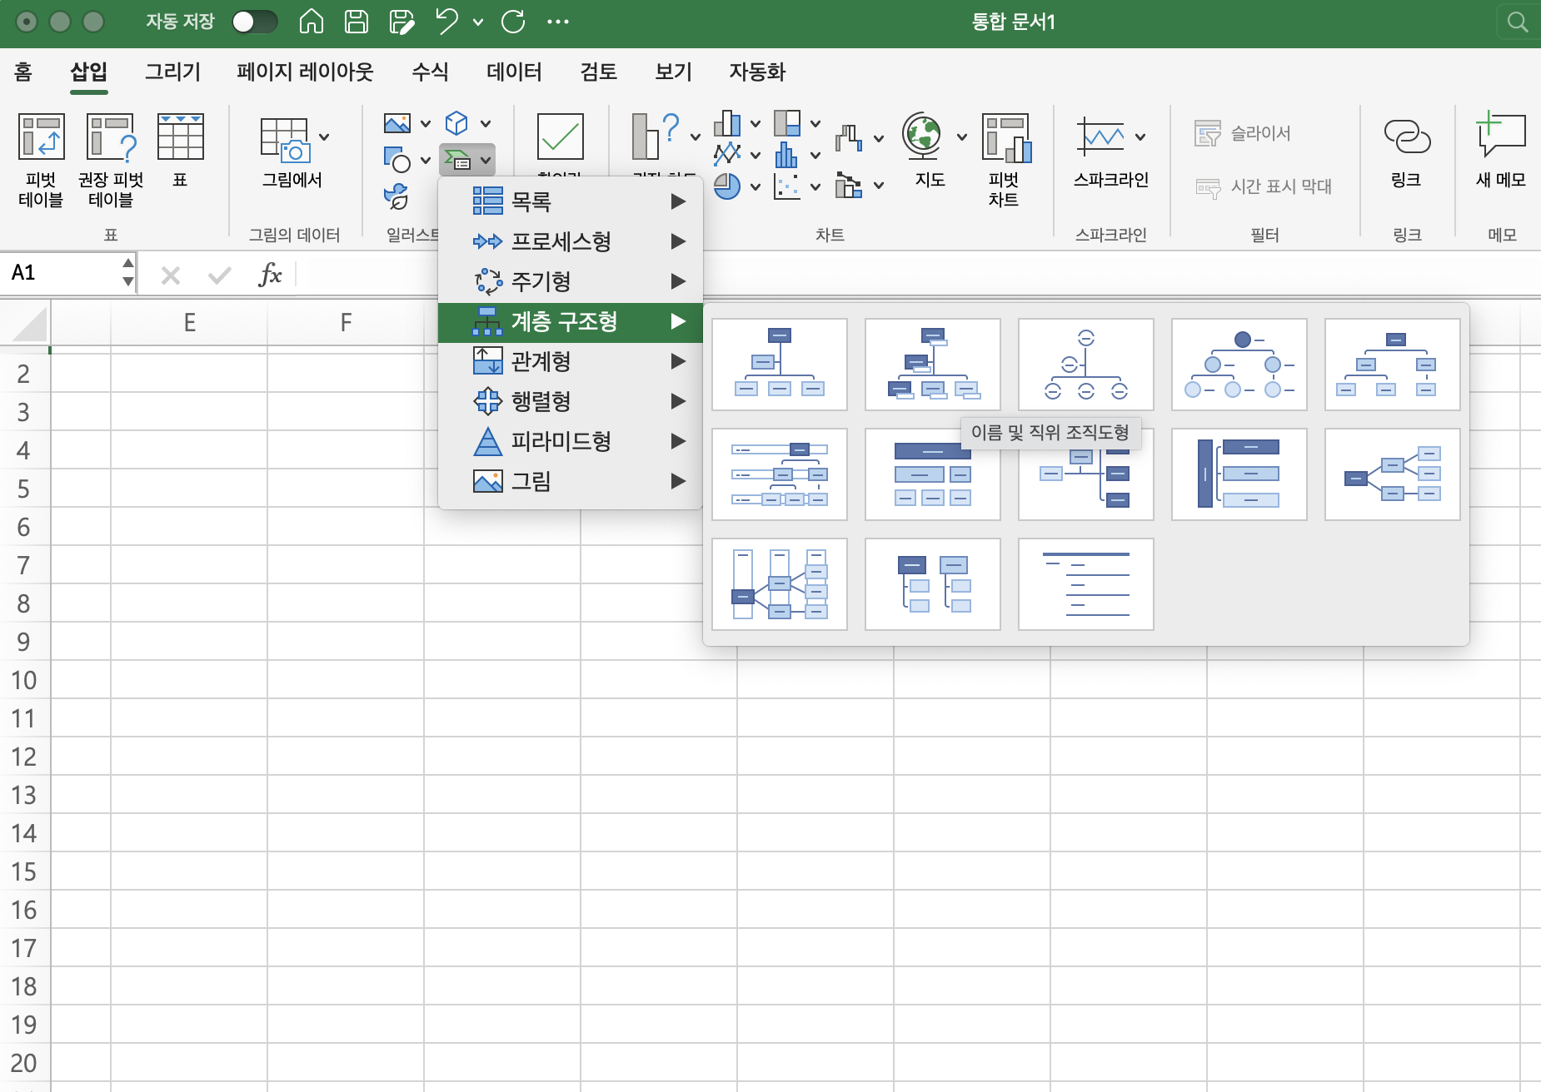Choose the half-circle organization chart thumbnail
The width and height of the screenshot is (1541, 1092).
pyautogui.click(x=1086, y=365)
